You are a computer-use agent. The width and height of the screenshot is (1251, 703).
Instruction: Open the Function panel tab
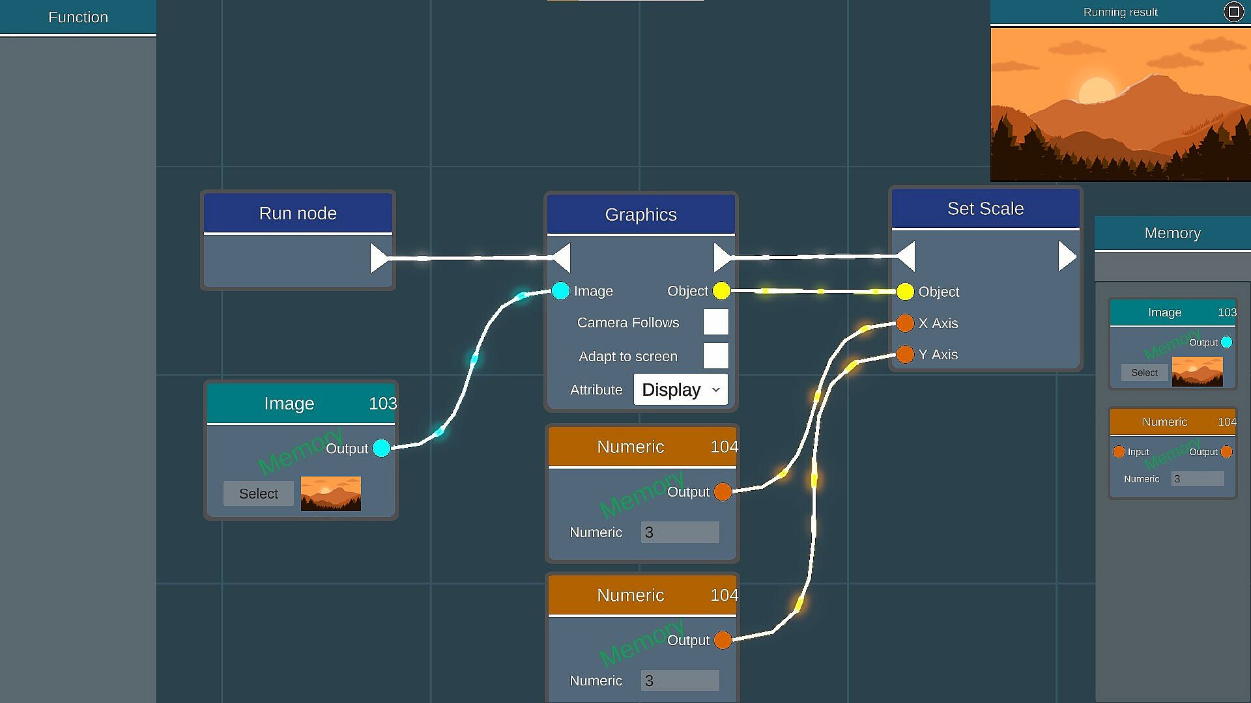pyautogui.click(x=78, y=18)
